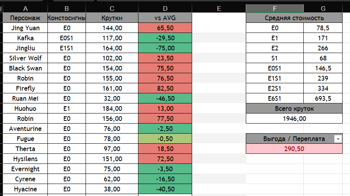Select the "Jing Yuan" character cell
This screenshot has width=350, height=196.
click(25, 28)
